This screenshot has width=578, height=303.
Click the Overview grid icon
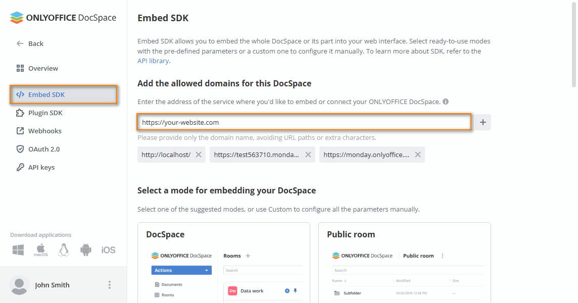tap(20, 68)
